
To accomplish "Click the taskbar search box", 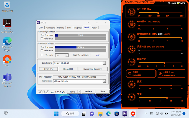I will point(70,114).
